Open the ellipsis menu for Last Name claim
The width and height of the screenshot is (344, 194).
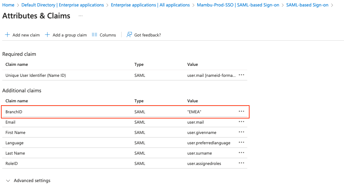tap(241, 153)
